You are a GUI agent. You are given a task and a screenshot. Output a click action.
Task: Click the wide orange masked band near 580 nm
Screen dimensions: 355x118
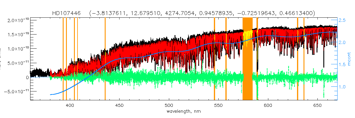(248, 59)
